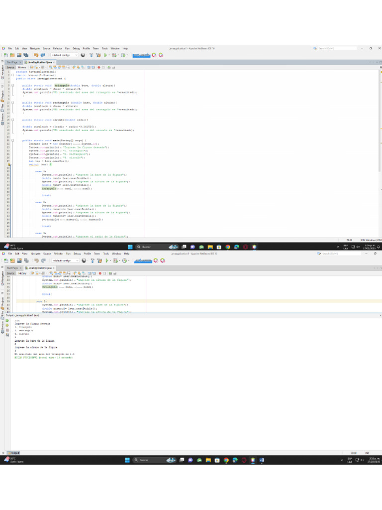The height and width of the screenshot is (510, 382).
Task: Open the Navigator side panel in upper window
Action: [x=2, y=71]
